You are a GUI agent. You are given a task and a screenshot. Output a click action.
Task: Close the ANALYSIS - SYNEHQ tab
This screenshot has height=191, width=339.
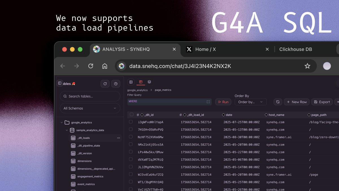(174, 49)
